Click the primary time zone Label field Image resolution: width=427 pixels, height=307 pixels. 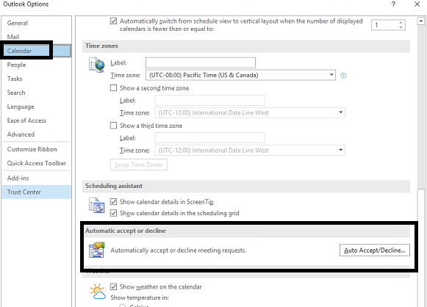click(201, 62)
